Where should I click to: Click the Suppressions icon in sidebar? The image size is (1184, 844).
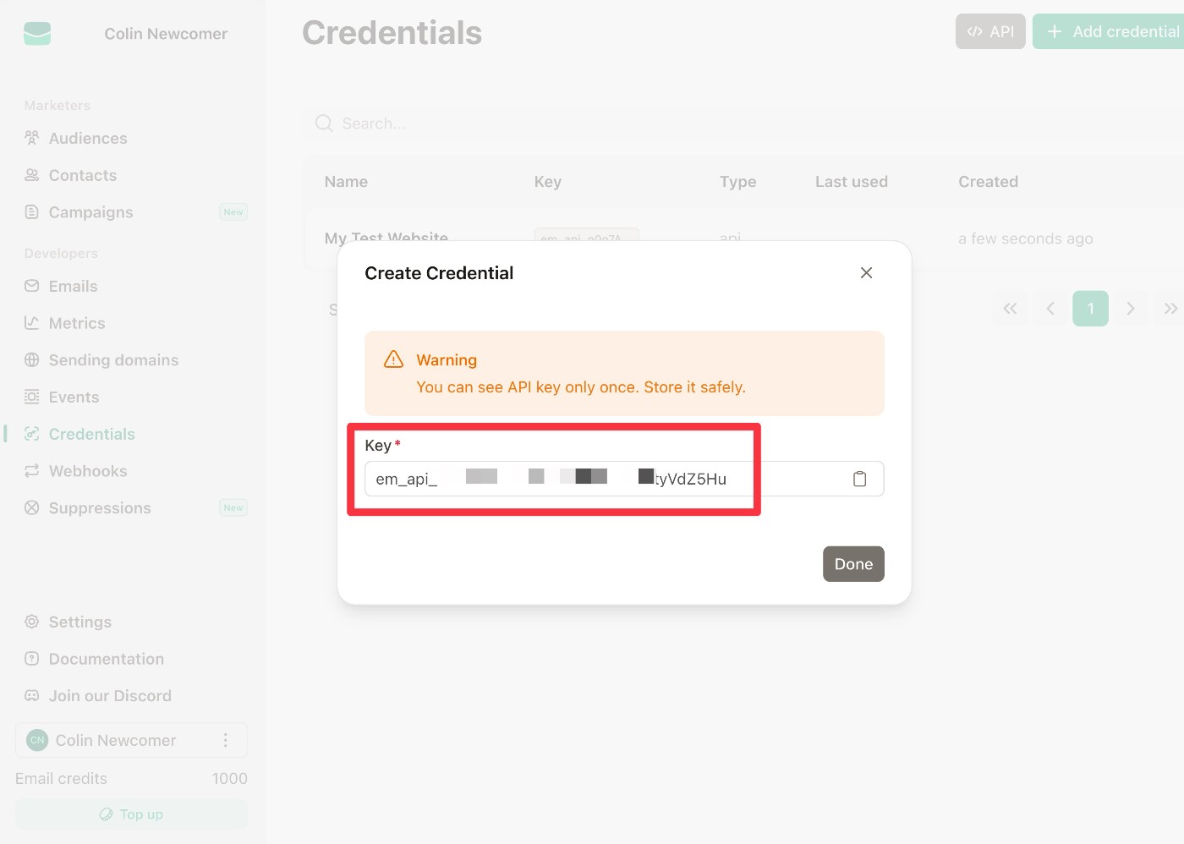(x=32, y=507)
